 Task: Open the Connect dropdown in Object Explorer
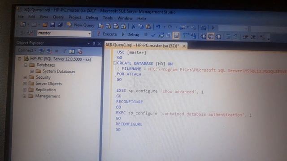point(27,50)
